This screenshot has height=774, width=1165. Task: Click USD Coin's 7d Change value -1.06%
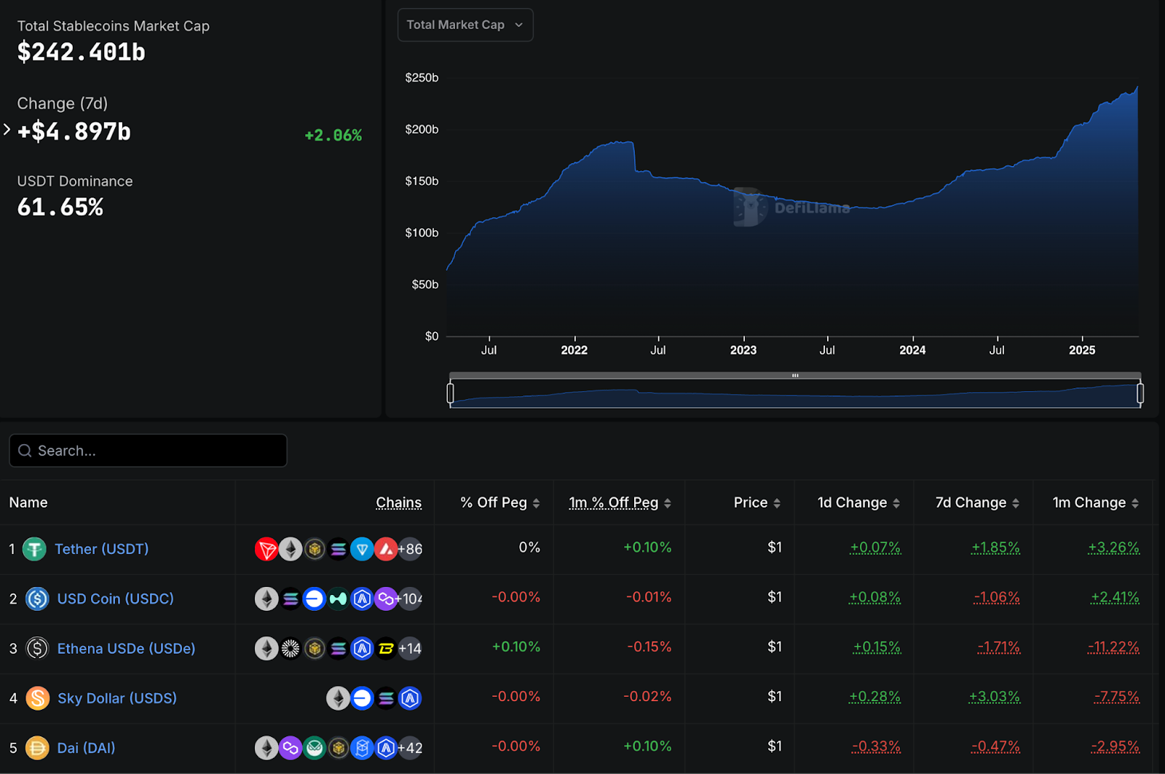coord(997,597)
